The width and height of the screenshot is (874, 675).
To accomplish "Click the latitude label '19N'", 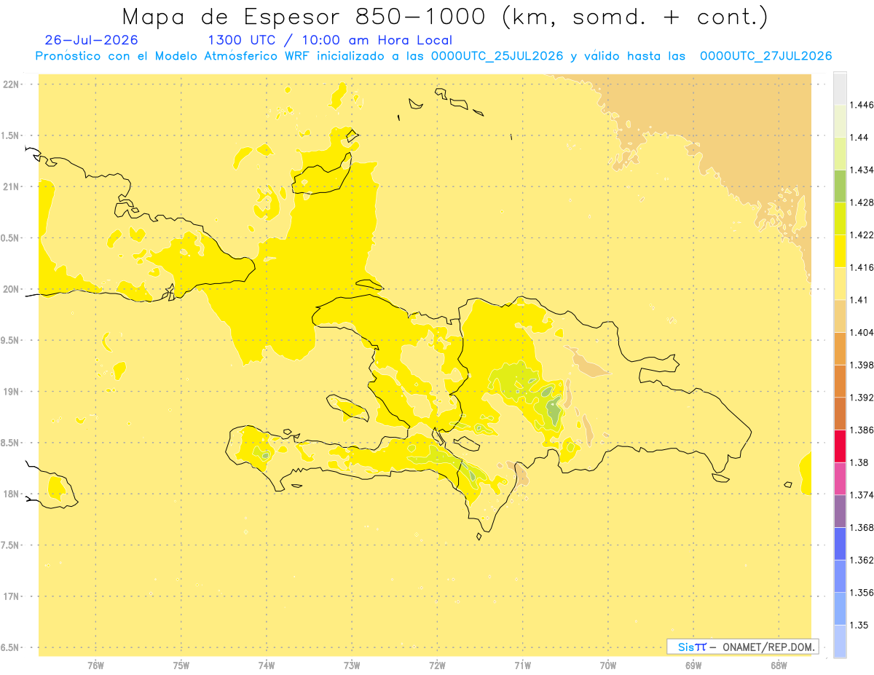I will (x=11, y=392).
